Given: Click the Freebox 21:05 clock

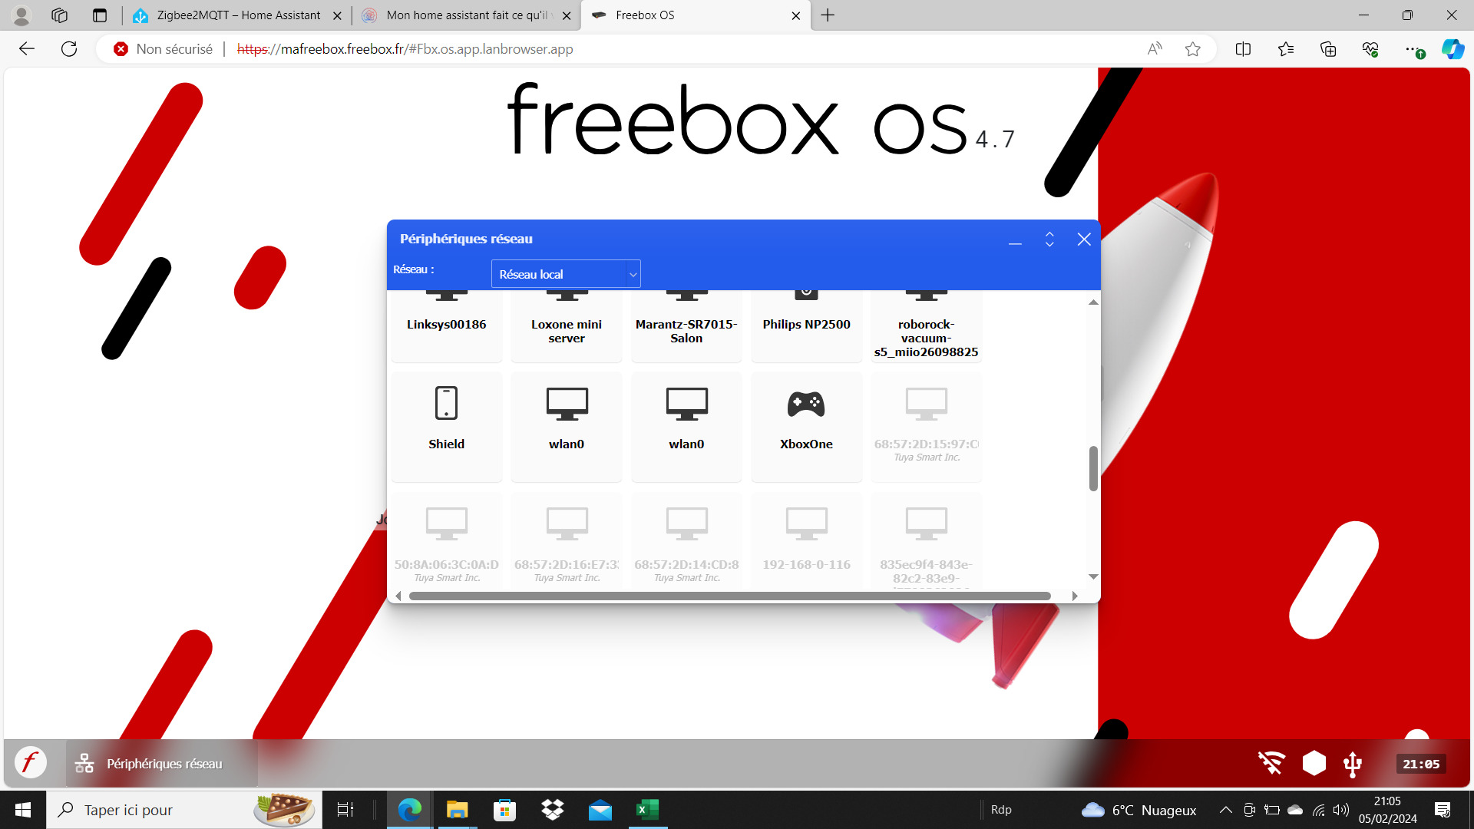Looking at the screenshot, I should click(1421, 764).
